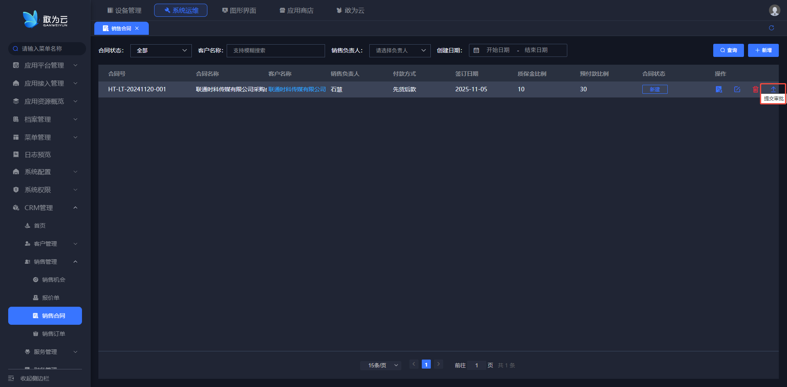
Task: Click the submit for approval upload icon
Action: pyautogui.click(x=773, y=89)
